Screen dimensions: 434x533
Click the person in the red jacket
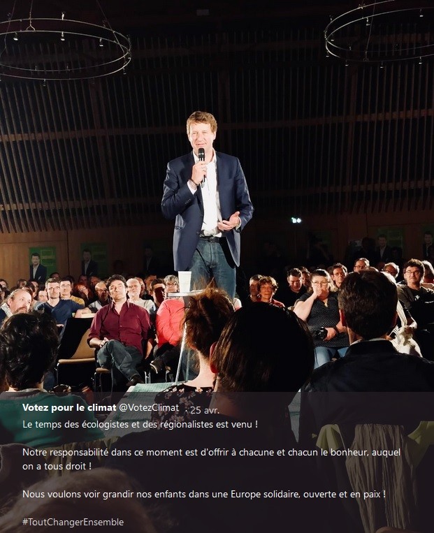point(169,321)
